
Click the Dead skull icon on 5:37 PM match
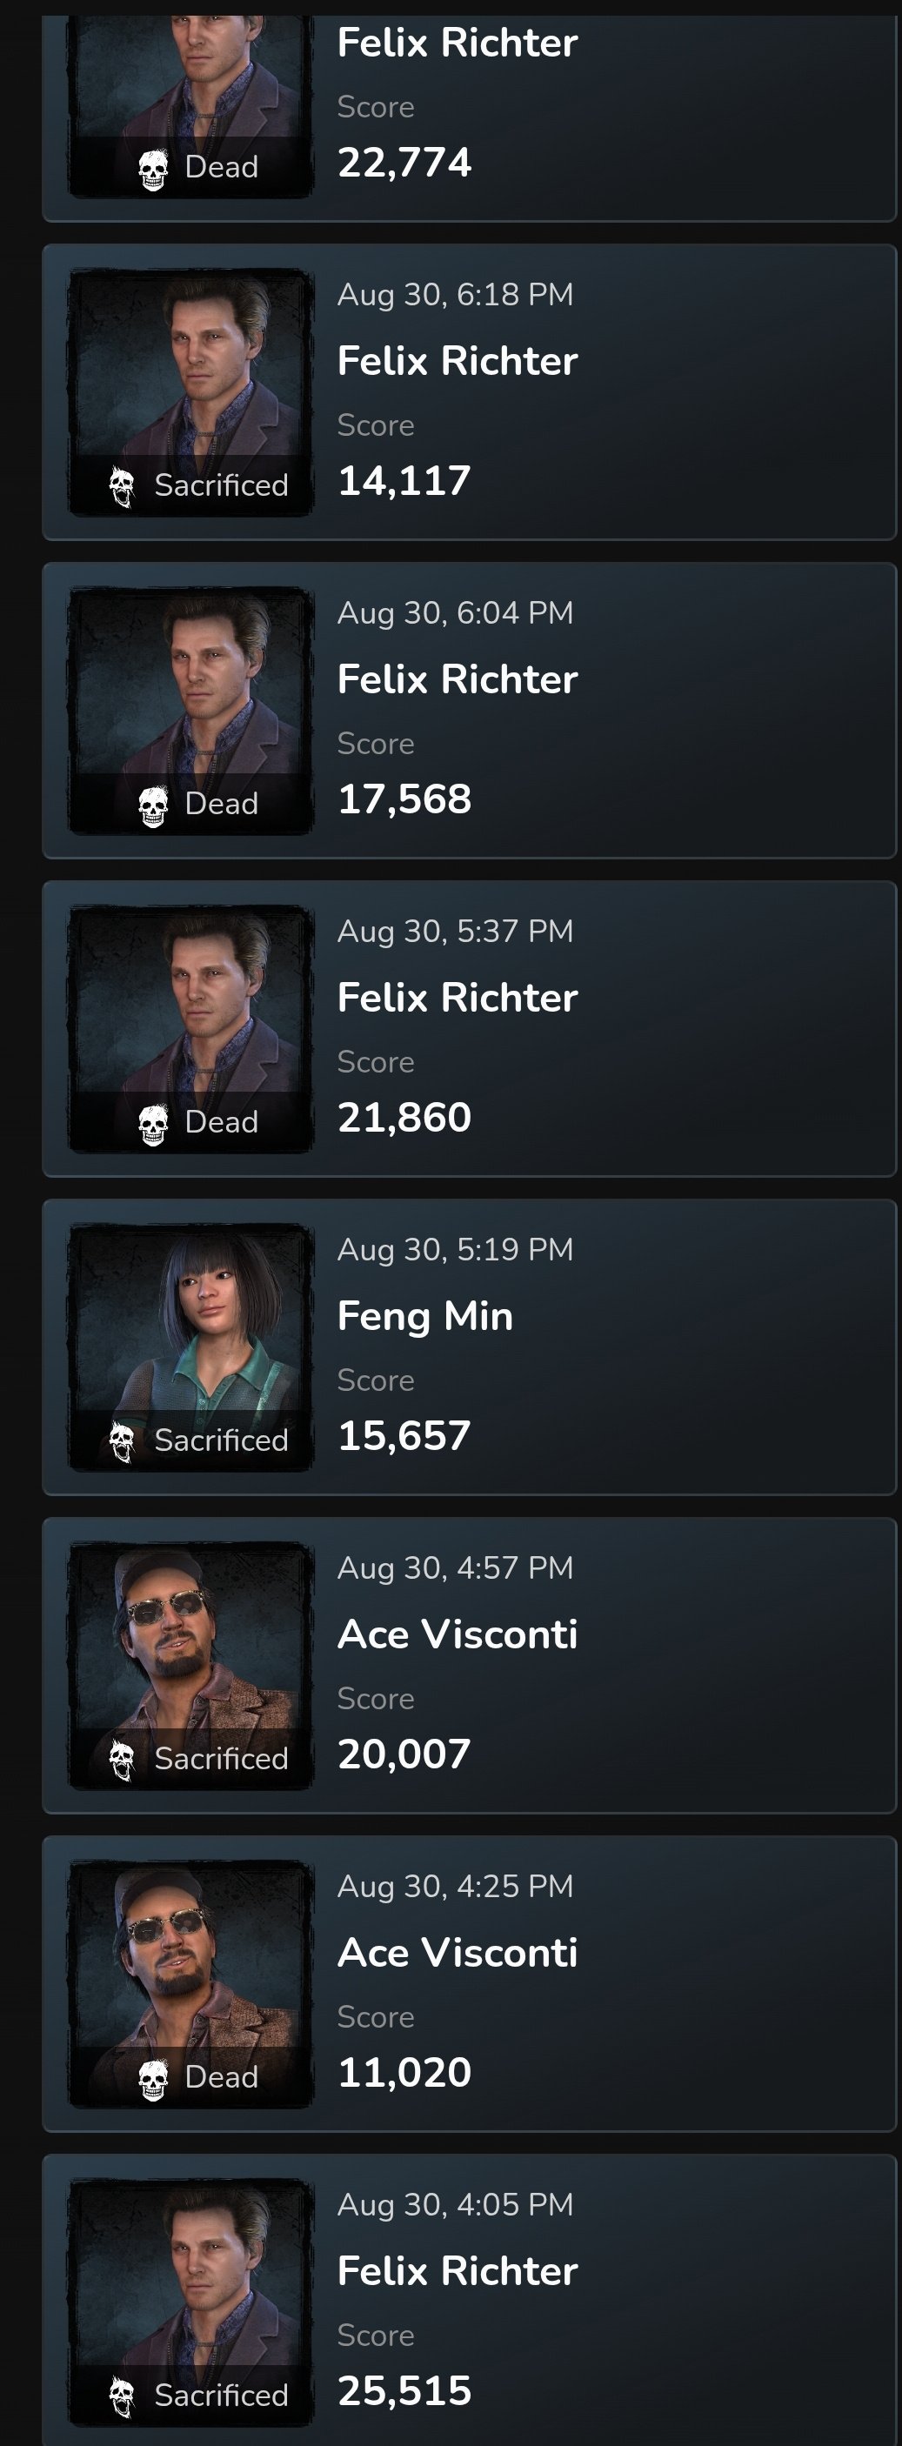153,1124
